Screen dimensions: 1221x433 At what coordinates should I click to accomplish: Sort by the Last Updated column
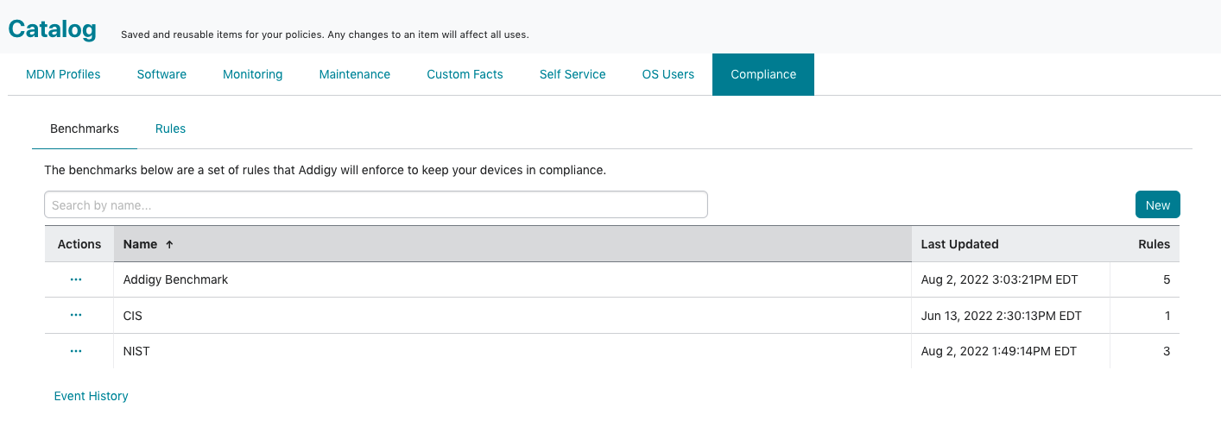click(959, 244)
